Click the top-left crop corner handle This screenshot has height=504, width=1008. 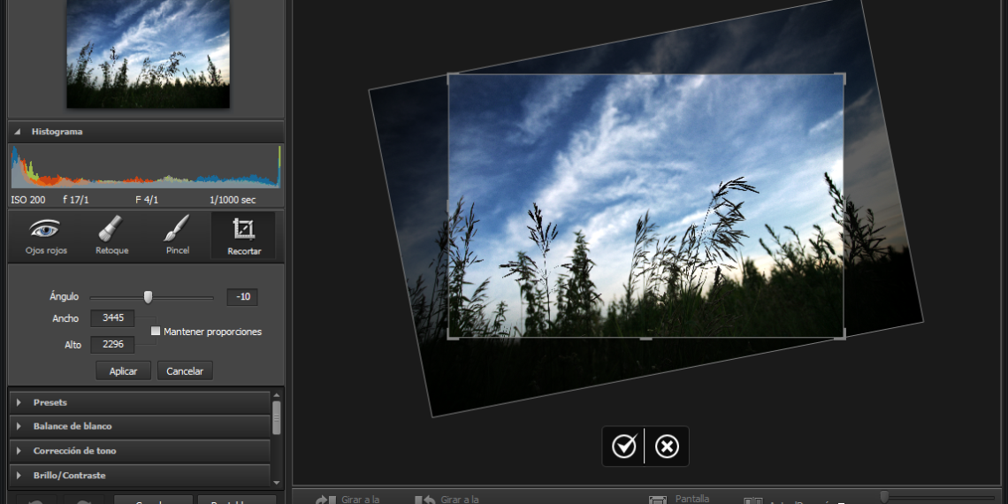tap(453, 78)
